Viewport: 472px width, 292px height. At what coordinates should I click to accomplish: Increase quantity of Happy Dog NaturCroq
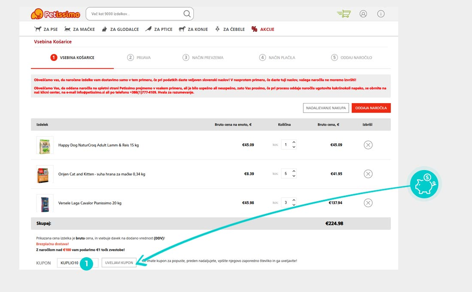tap(293, 142)
